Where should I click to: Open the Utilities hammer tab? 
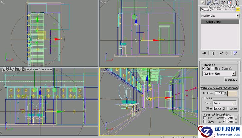pos(237,3)
